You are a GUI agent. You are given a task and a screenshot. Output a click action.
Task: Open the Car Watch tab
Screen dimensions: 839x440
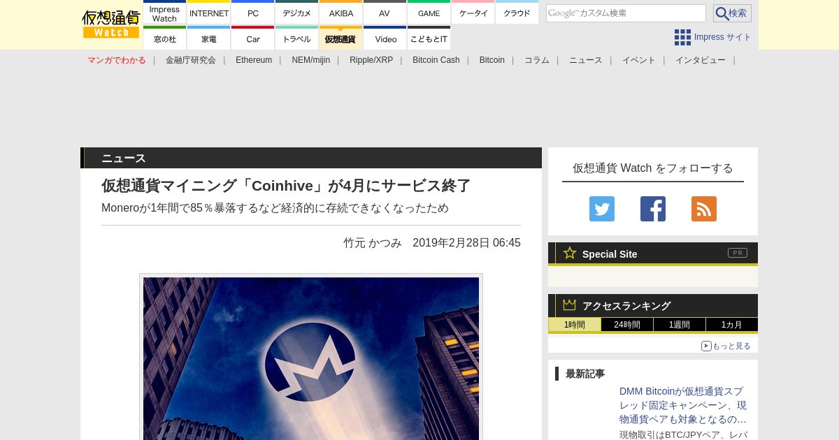tap(253, 38)
